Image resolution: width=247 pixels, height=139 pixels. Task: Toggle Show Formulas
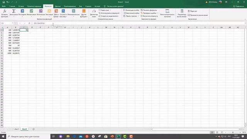(x=149, y=10)
